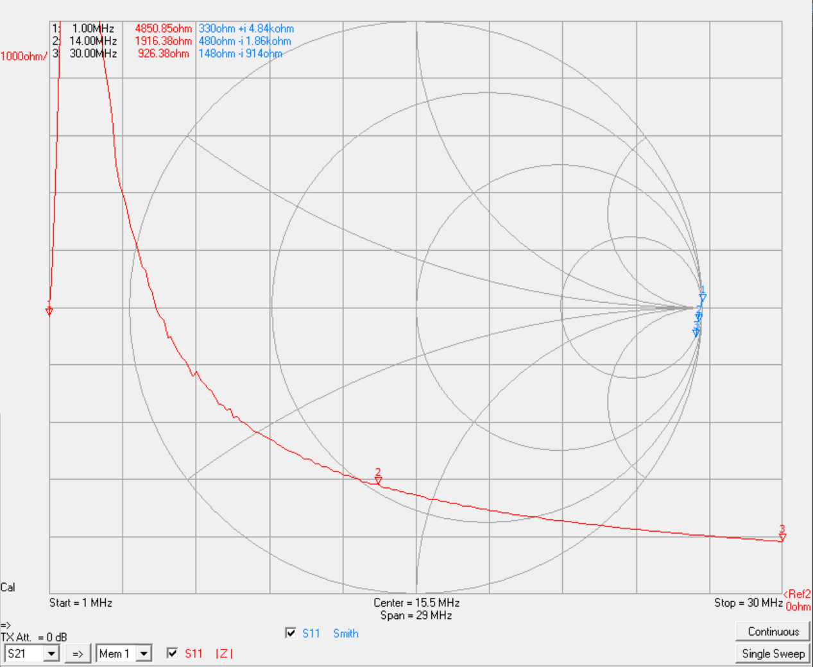This screenshot has height=667, width=813.
Task: Click the 330ohm +i 4.84kohm readout
Action: 246,29
